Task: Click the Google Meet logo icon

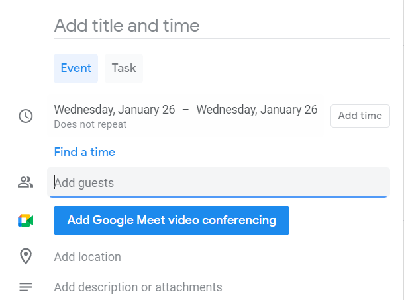Action: pos(25,221)
